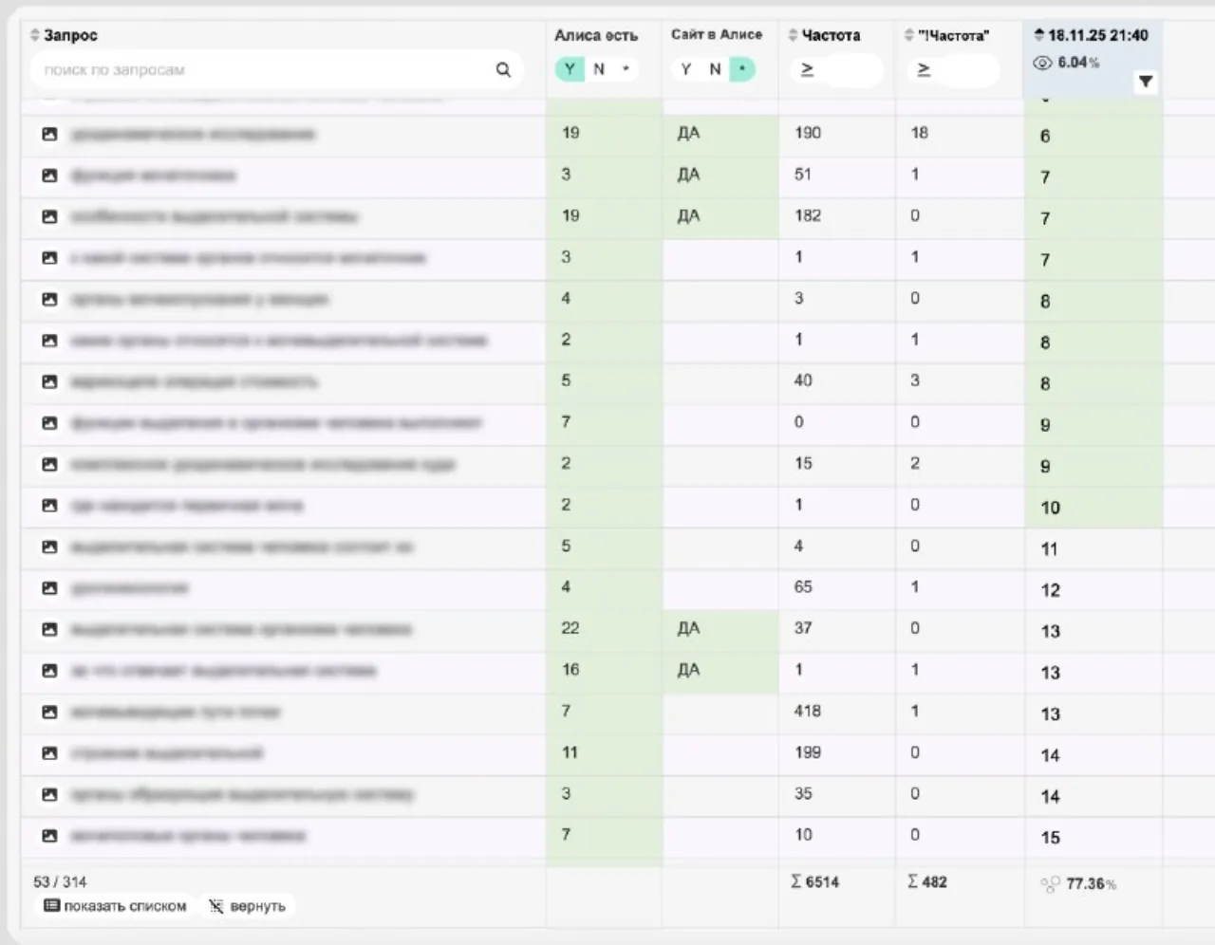Click the search field 'поиск по запросам'
Image resolution: width=1215 pixels, height=945 pixels.
coord(275,69)
